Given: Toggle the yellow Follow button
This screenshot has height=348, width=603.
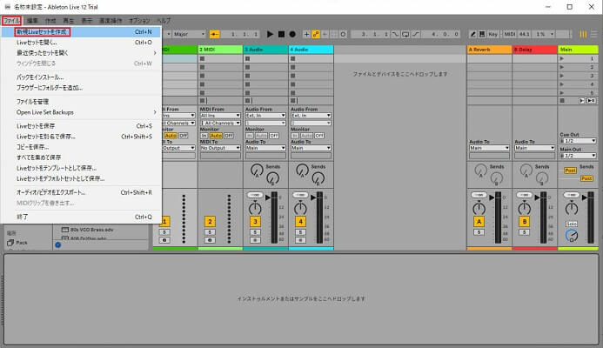Looking at the screenshot, I should pos(215,34).
